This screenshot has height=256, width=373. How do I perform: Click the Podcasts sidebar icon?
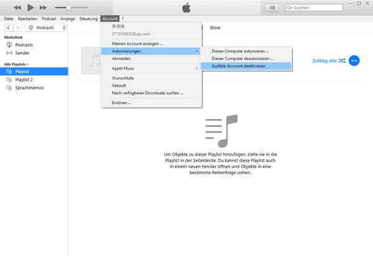(x=9, y=45)
